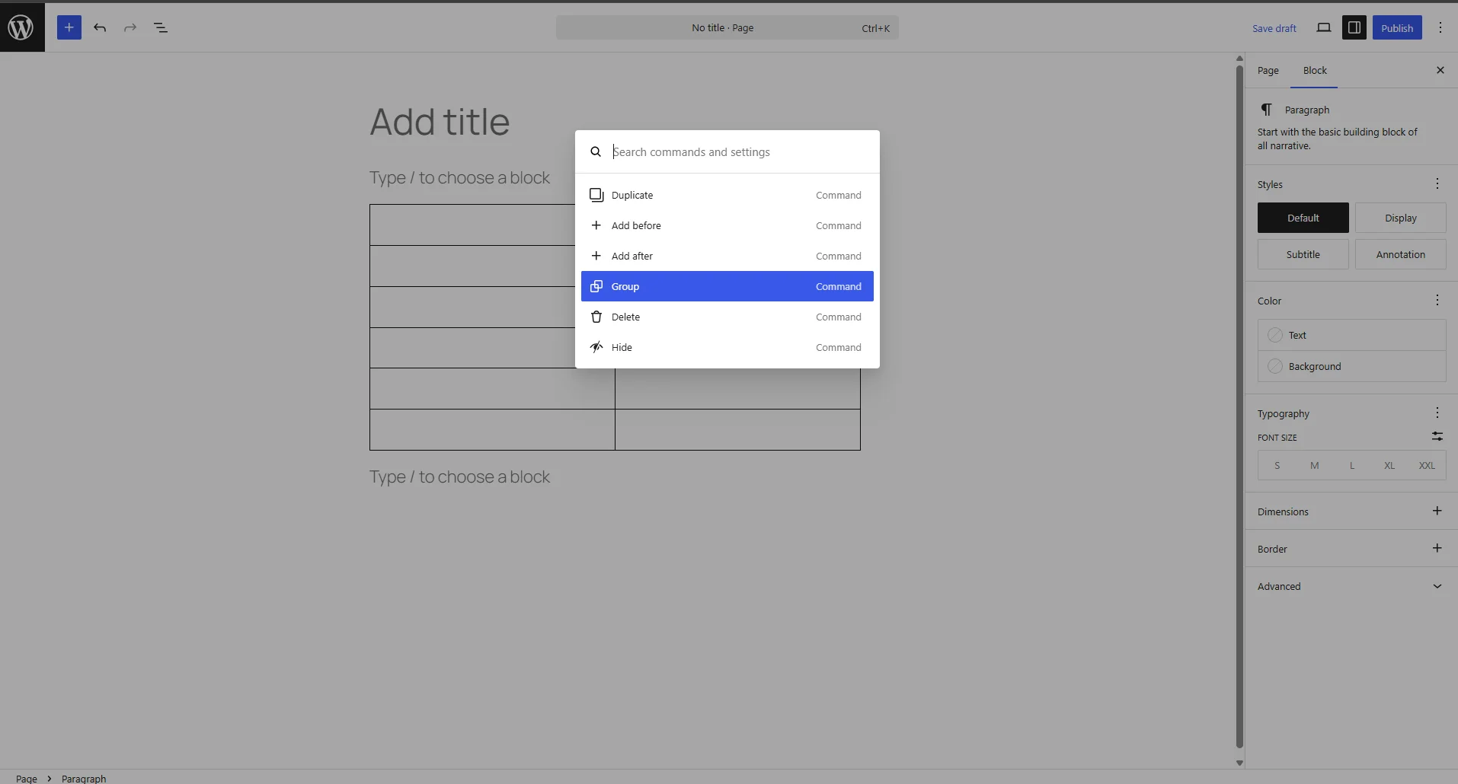
Task: Open the editor Options menu
Action: [1440, 27]
